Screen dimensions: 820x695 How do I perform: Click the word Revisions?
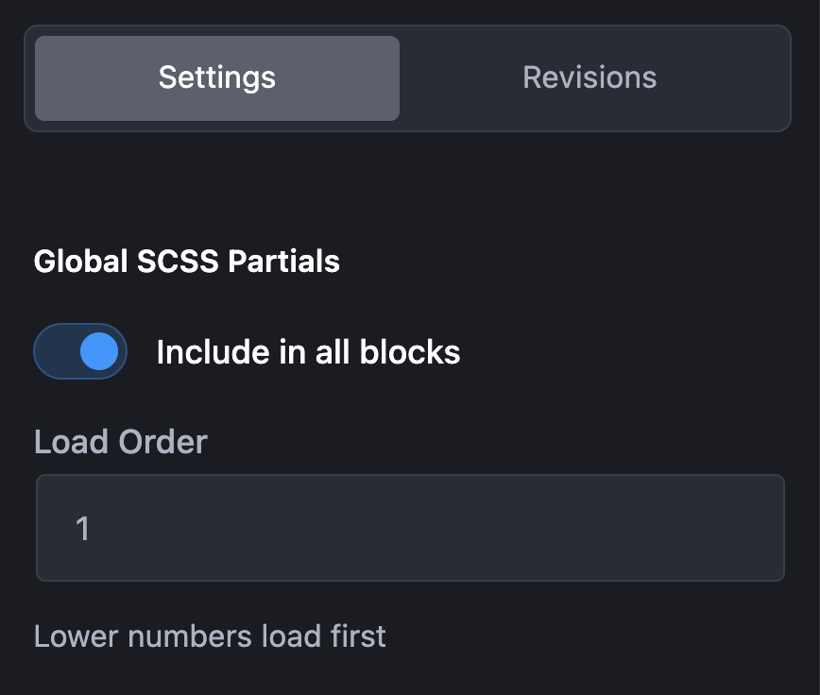589,77
